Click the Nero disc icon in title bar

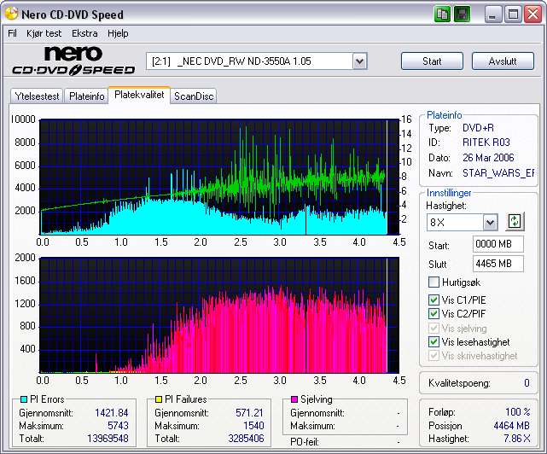(x=10, y=15)
